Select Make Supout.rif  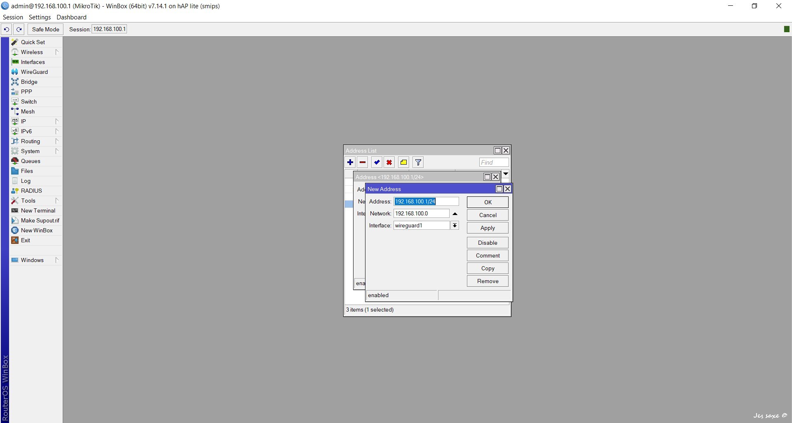pyautogui.click(x=40, y=220)
